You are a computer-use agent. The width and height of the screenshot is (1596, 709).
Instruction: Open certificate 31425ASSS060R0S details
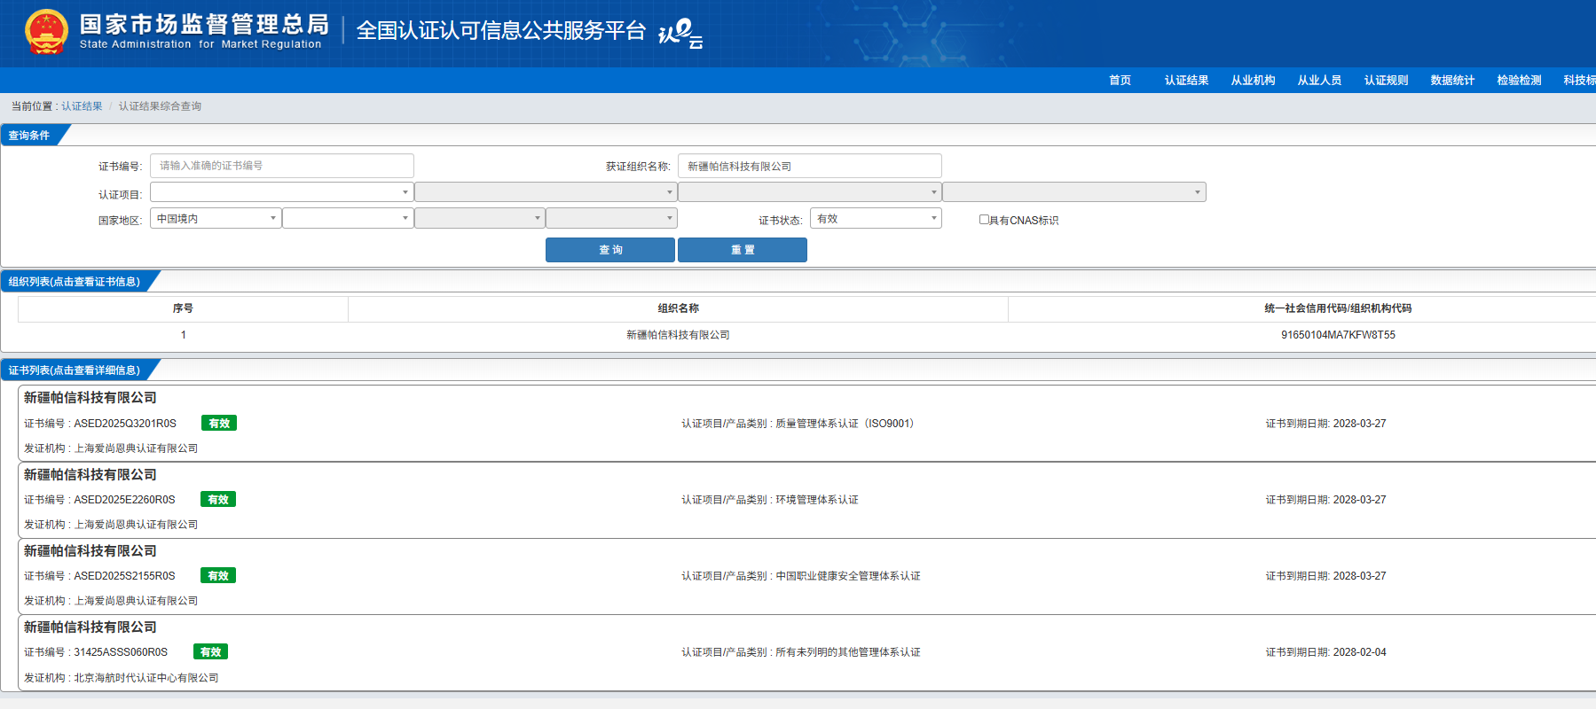tap(121, 652)
